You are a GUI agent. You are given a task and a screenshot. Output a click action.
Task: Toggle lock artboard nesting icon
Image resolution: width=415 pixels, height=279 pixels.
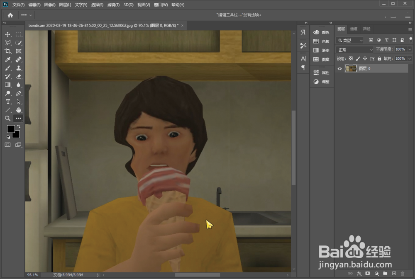coord(372,58)
